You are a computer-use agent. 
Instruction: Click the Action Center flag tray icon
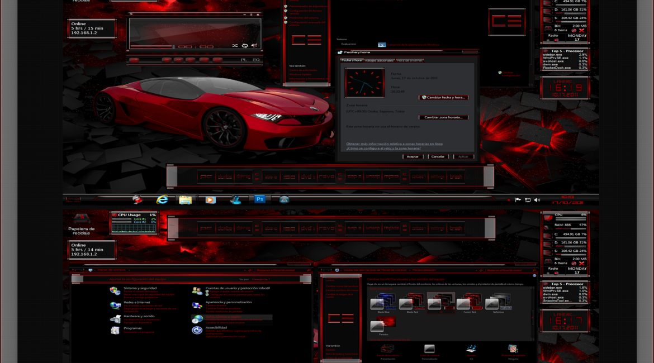pyautogui.click(x=518, y=200)
